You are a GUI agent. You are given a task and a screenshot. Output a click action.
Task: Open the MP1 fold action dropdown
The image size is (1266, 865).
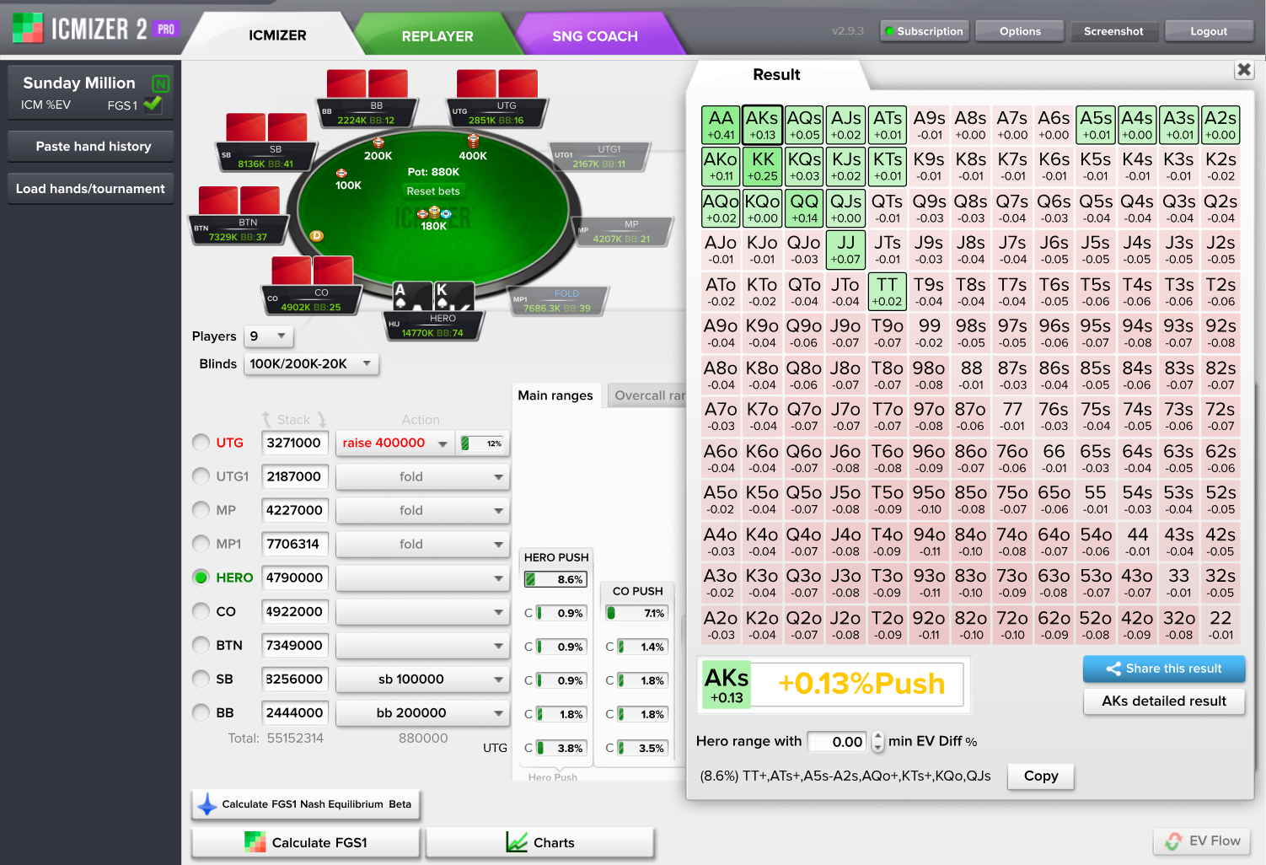coord(423,544)
